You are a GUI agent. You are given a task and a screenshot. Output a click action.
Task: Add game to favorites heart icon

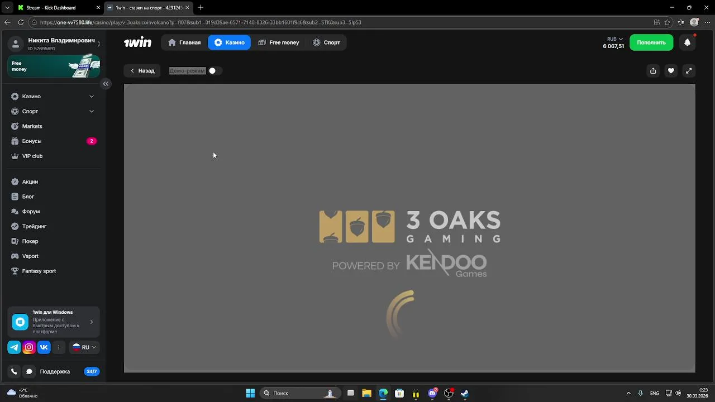click(671, 71)
